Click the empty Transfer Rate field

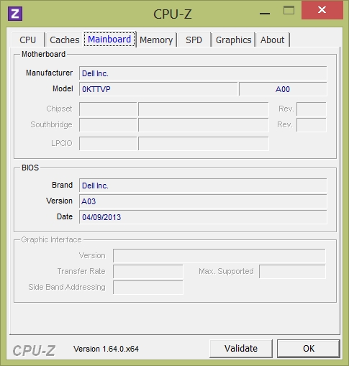coord(148,271)
